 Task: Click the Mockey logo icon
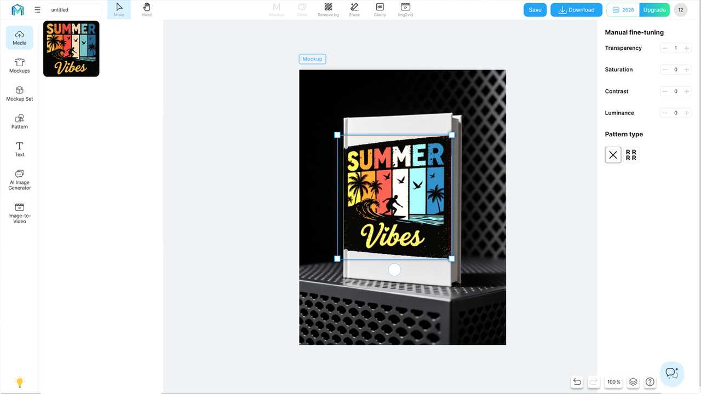click(18, 10)
